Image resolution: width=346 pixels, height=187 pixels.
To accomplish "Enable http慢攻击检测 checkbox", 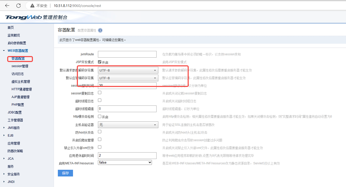I will (99, 116).
